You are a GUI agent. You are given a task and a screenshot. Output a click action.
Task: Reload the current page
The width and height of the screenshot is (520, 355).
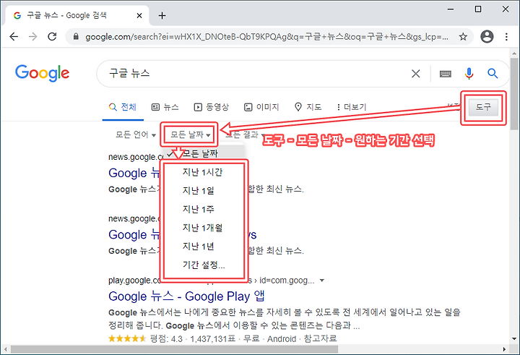(52, 37)
